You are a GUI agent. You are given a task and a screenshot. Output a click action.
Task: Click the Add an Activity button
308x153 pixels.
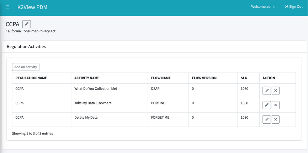(x=26, y=67)
